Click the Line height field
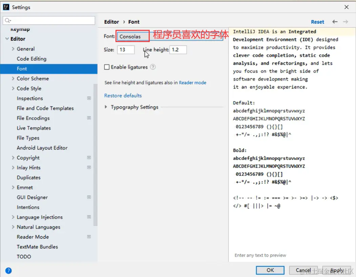This screenshot has width=356, height=277. coord(178,50)
